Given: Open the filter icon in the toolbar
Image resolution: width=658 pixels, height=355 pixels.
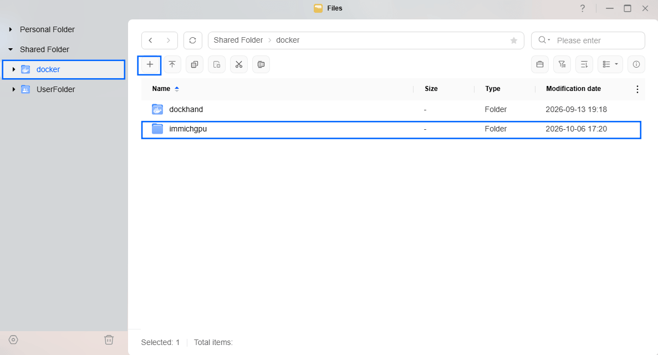Looking at the screenshot, I should pos(562,65).
